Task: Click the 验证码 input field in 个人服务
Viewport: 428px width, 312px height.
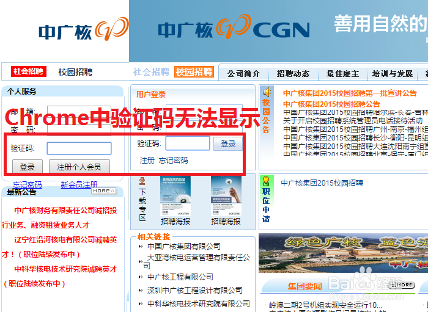Action: [79, 148]
